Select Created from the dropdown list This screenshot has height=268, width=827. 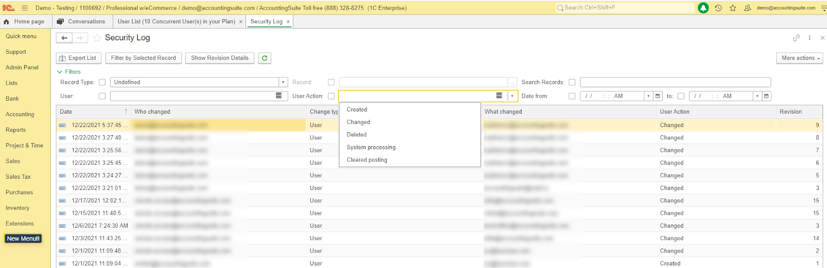(410, 109)
